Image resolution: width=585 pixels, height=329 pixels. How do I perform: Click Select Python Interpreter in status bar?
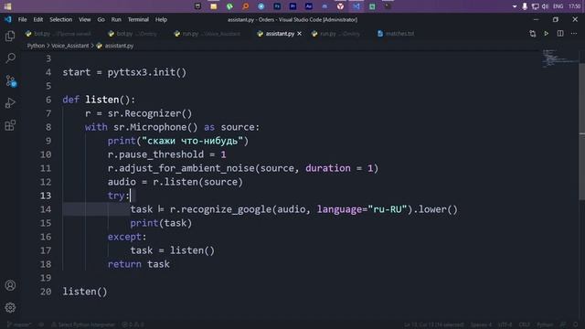click(83, 324)
